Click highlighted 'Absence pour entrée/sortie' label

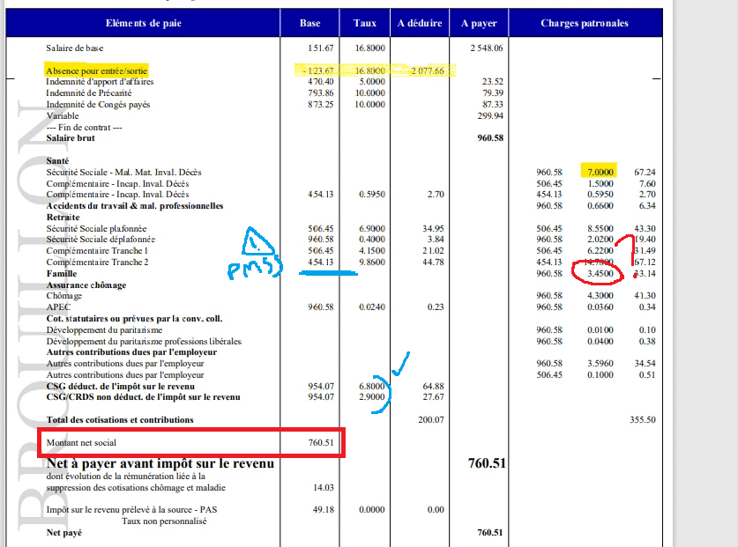pyautogui.click(x=96, y=70)
